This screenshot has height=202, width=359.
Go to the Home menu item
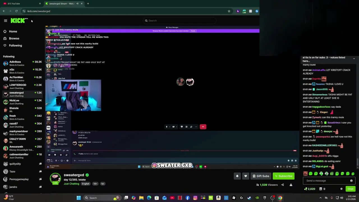tap(13, 31)
